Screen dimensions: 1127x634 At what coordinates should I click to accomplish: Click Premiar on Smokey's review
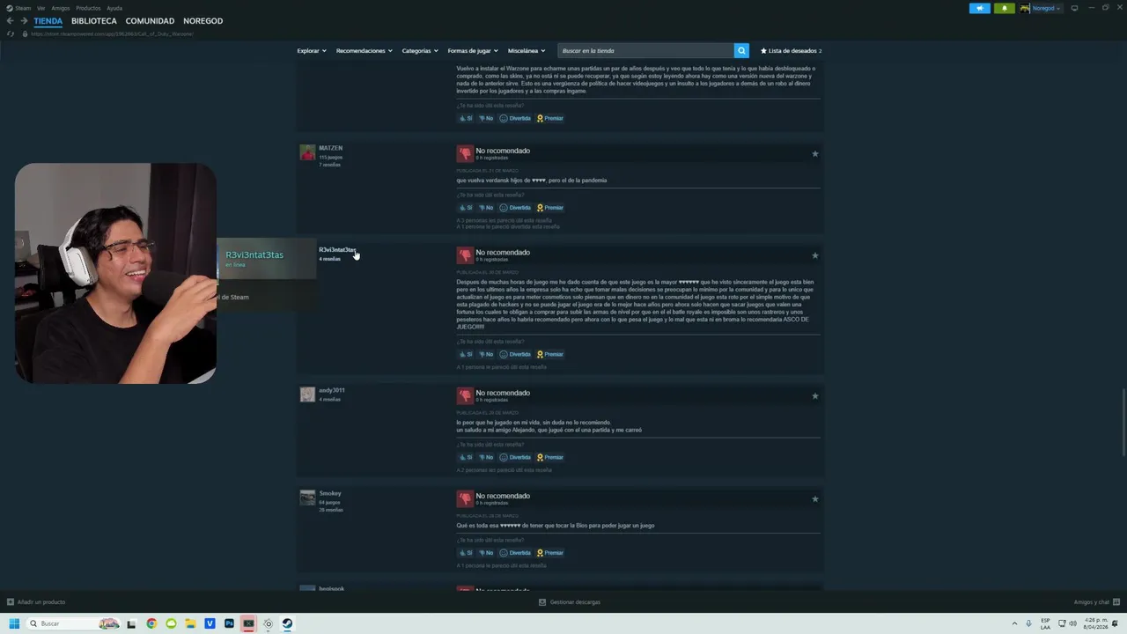550,553
